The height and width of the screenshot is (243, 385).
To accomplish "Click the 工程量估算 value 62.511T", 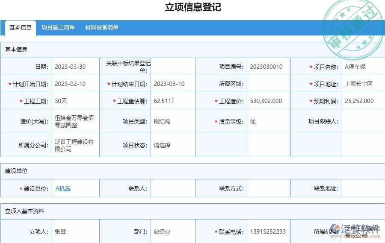I will coord(164,101).
